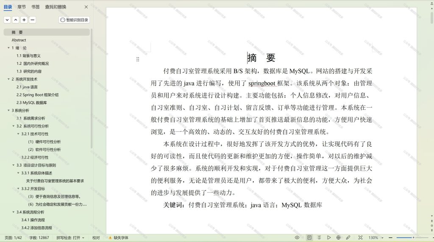Open heading 2.3 MySQL 数据库
The image size is (434, 242).
coord(31,103)
